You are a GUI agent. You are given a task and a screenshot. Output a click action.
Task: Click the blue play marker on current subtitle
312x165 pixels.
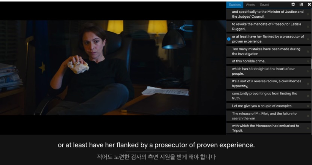[229, 39]
